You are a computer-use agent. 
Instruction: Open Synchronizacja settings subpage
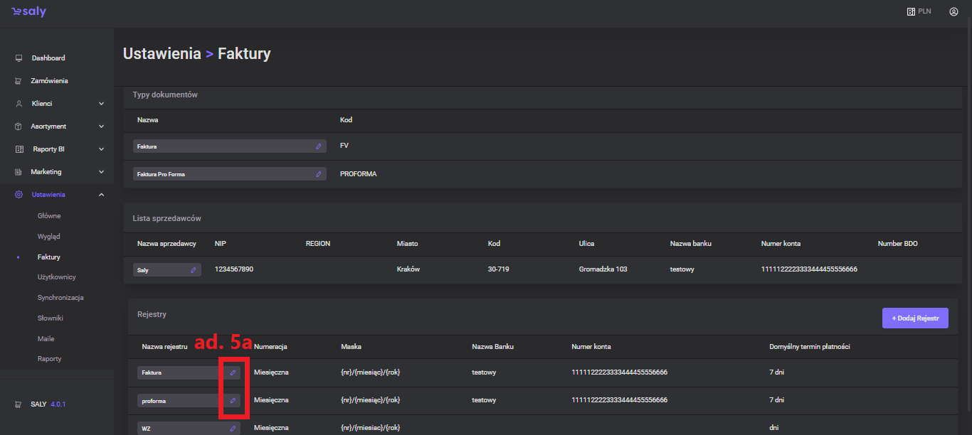tap(60, 298)
